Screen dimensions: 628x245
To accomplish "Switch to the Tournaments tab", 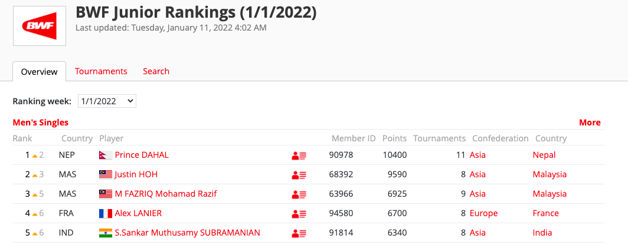I will (101, 71).
